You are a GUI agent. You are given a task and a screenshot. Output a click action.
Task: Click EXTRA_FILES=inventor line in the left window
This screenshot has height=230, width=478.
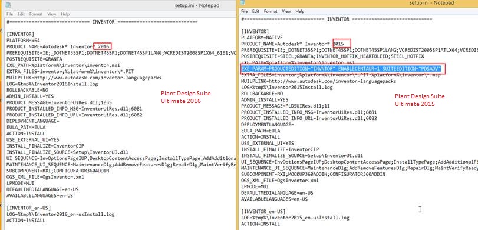(70, 71)
